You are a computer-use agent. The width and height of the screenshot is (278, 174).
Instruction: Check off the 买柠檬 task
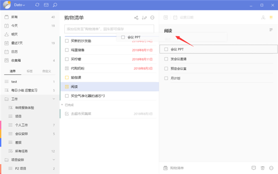point(67,59)
